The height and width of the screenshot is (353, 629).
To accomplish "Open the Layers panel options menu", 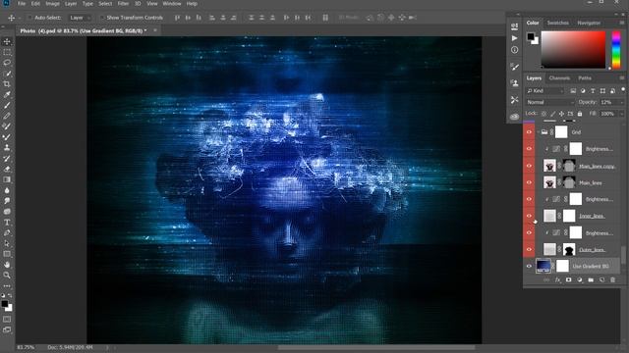I will pyautogui.click(x=622, y=78).
